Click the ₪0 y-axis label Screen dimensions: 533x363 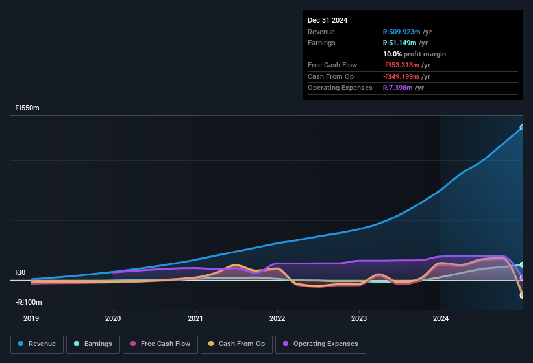tap(20, 272)
